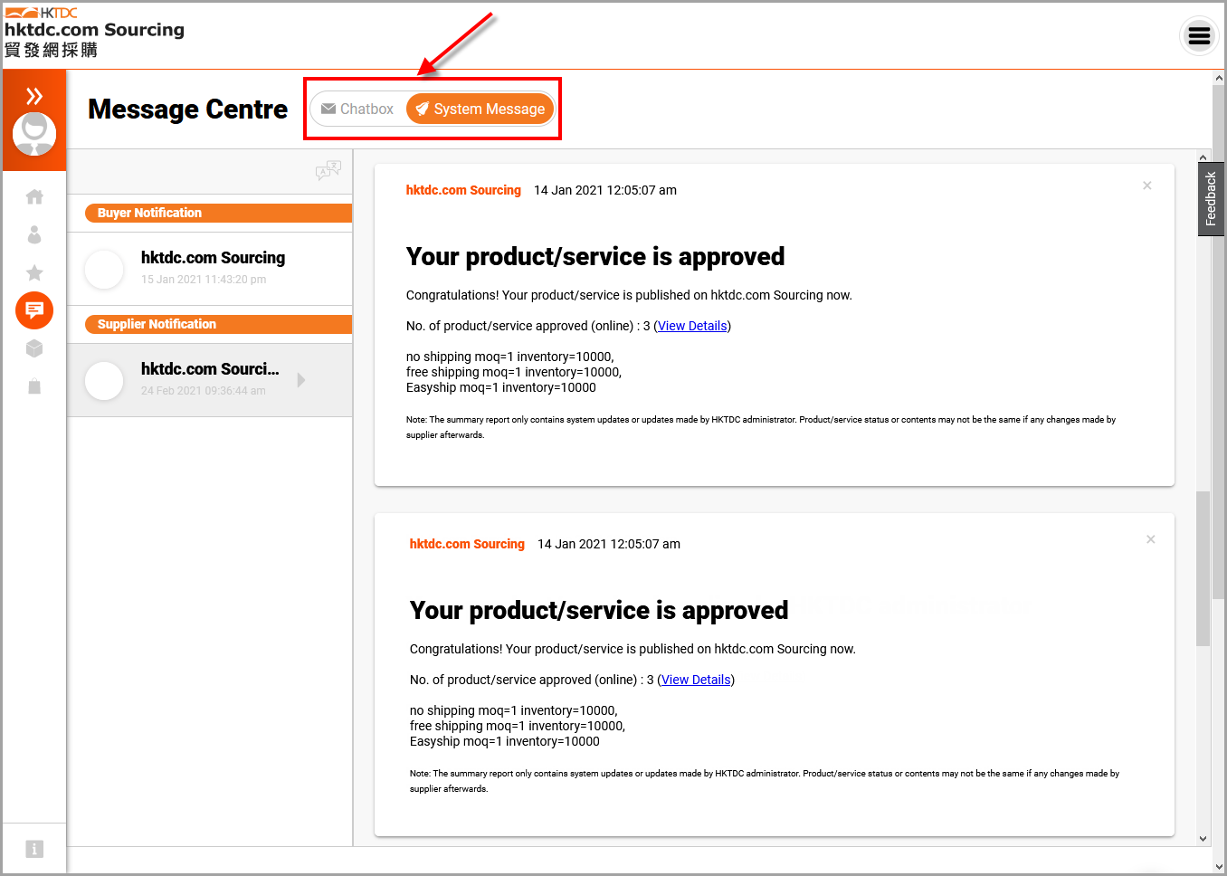The image size is (1227, 876).
Task: Click hktdc.com Sourcing sender in second message
Action: [467, 544]
